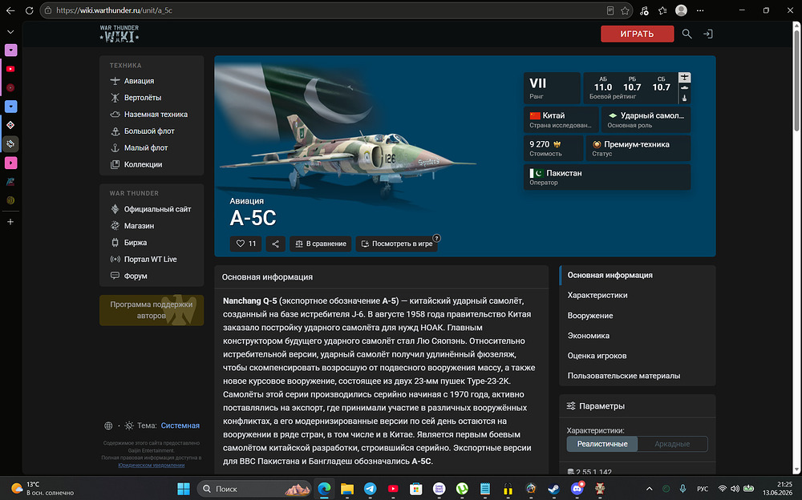This screenshot has width=802, height=500.
Task: Click the theme sun icon
Action: coord(129,425)
